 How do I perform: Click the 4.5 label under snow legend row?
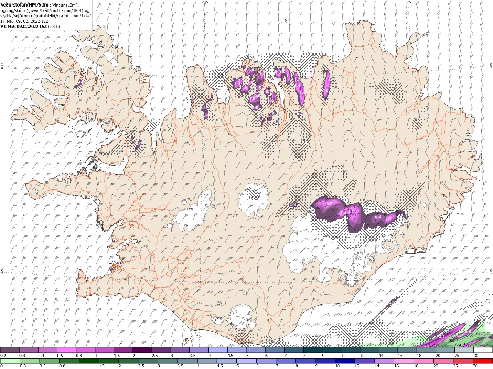click(x=230, y=356)
